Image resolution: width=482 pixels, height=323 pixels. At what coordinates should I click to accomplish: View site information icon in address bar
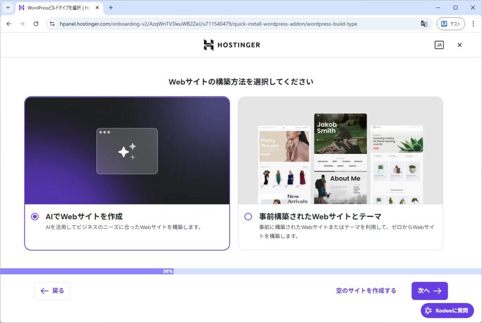click(52, 24)
